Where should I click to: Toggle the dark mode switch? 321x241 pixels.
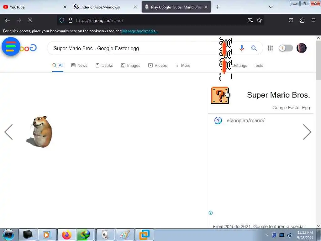pos(286,48)
